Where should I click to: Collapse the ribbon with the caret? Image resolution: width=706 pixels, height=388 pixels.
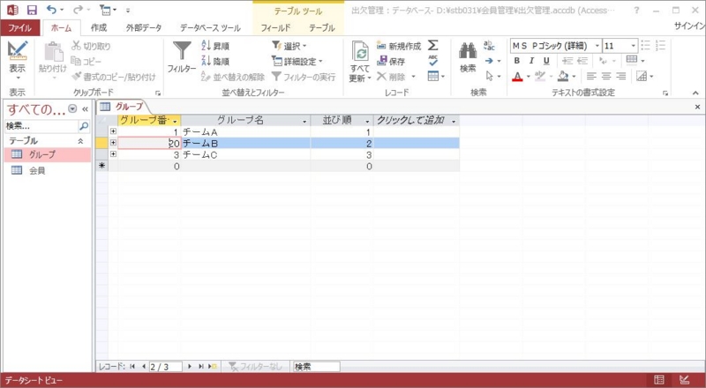[695, 93]
